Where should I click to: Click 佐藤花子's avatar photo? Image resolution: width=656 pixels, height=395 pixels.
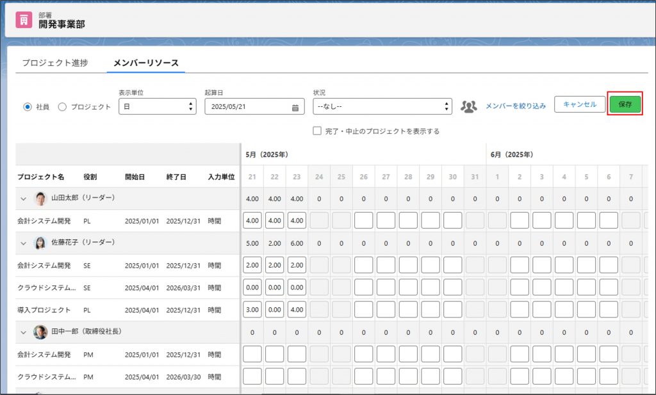(40, 243)
